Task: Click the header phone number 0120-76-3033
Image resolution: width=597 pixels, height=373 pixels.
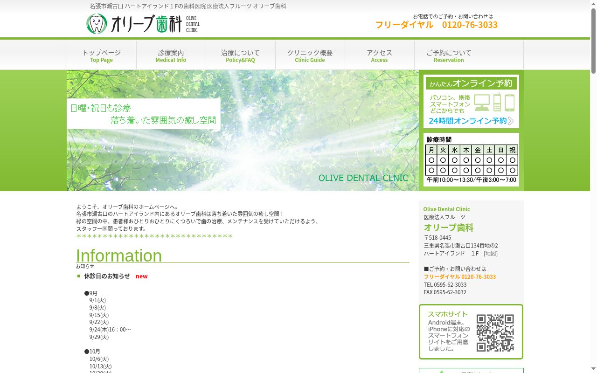Action: coord(470,25)
